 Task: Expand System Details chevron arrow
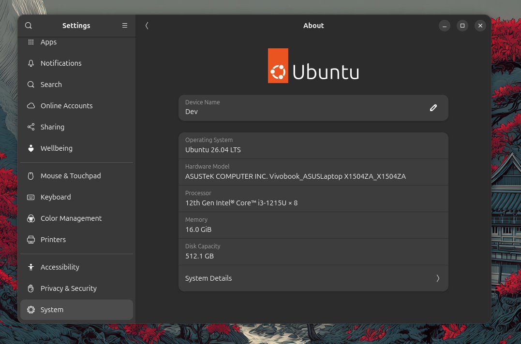tap(438, 278)
